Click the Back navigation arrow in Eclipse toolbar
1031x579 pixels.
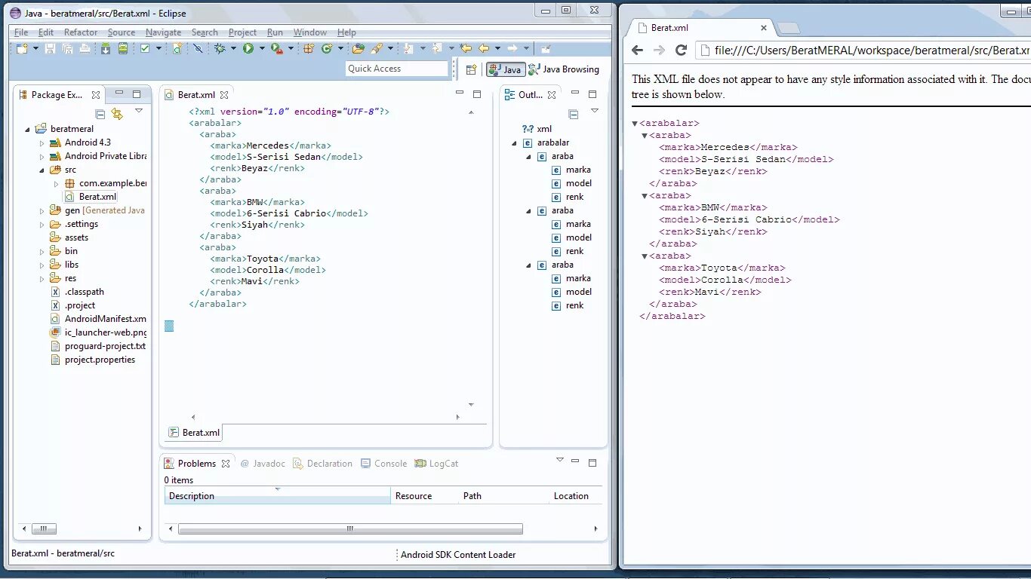click(484, 48)
